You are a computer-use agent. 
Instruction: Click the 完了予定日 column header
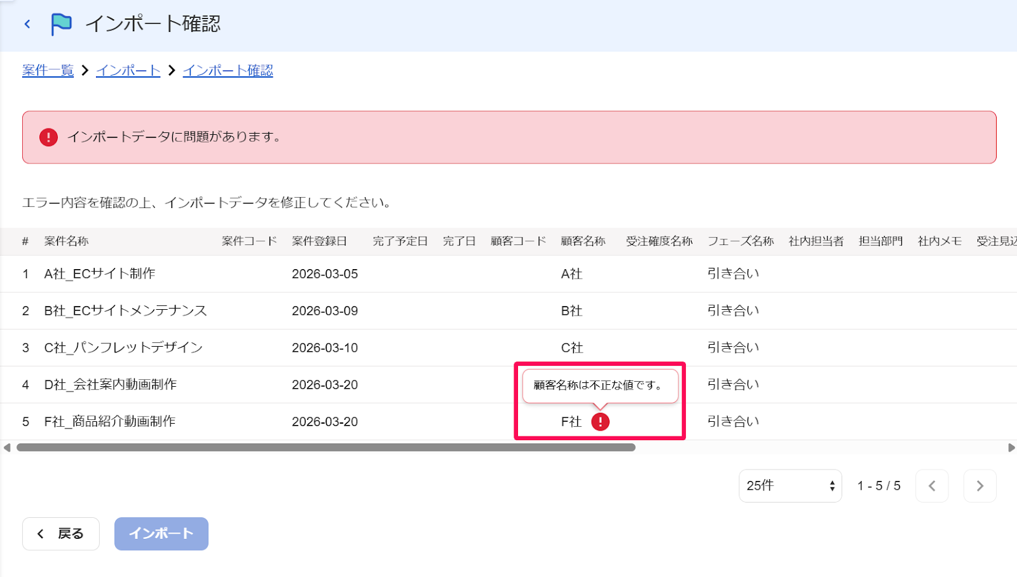coord(400,241)
